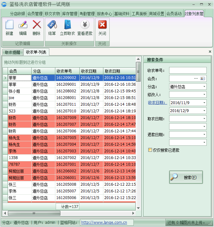
Task: Open 结算 (Settle) price tag icon
Action: (52, 25)
